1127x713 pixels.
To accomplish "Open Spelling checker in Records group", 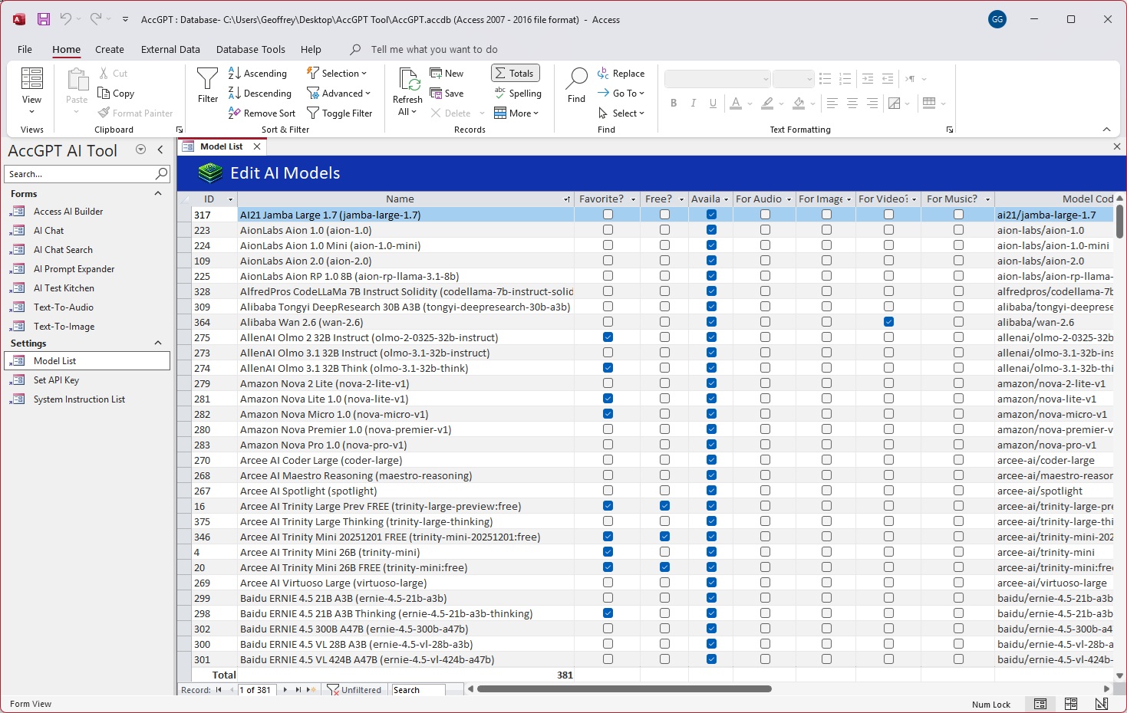I will 517,93.
